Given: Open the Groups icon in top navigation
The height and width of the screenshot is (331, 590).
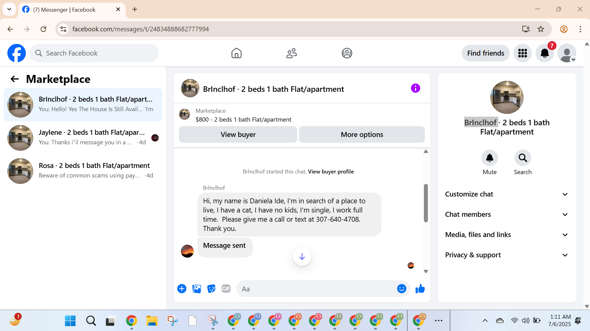Looking at the screenshot, I should [x=347, y=53].
